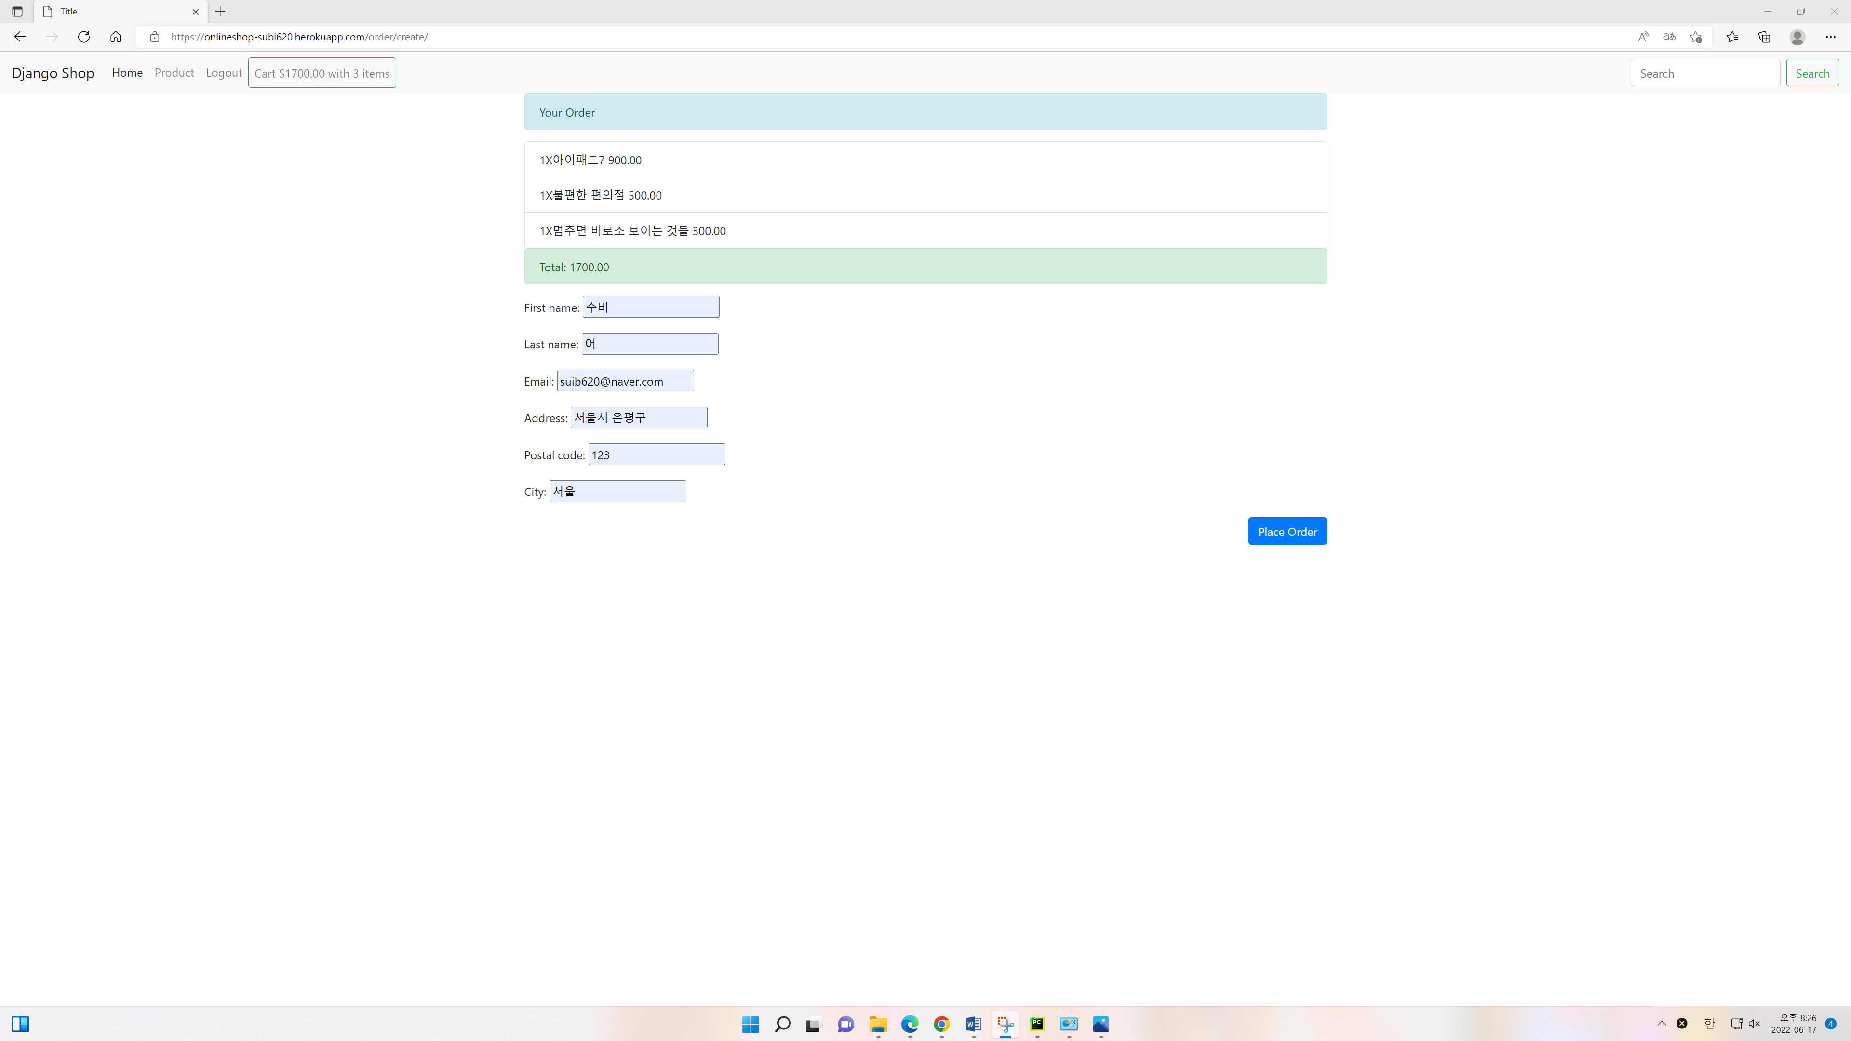Click the First name input field

point(650,307)
